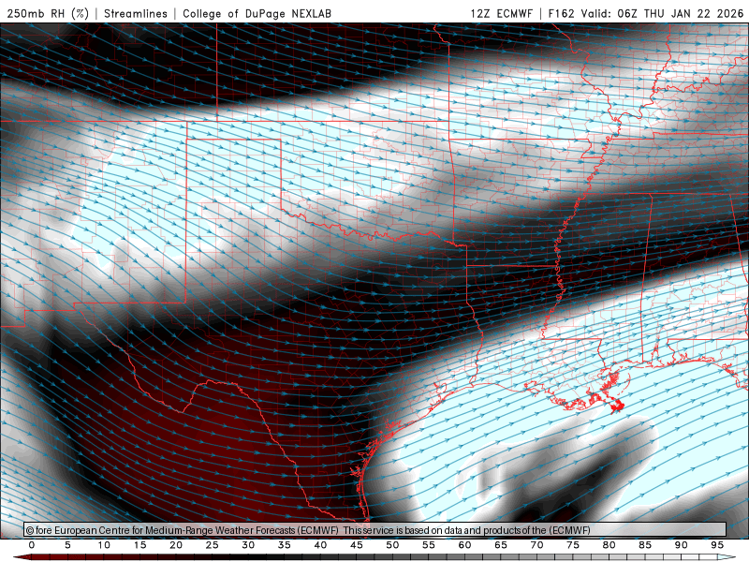Click the ECMWF copyright notice banner
Screen dimensions: 749x562
coord(375,529)
